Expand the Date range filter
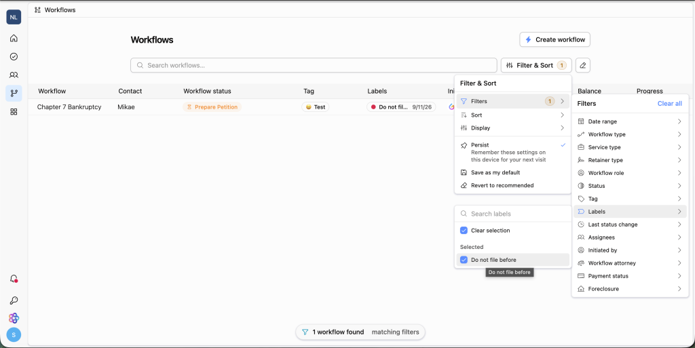Viewport: 695px width, 348px height. tap(630, 121)
